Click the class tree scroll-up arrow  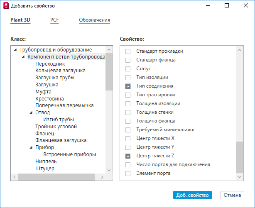(109, 49)
